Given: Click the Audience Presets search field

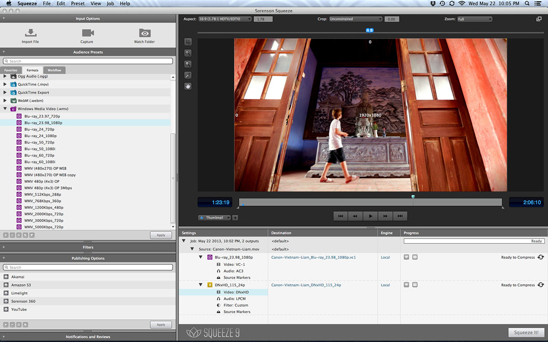Looking at the screenshot, I should [x=88, y=61].
